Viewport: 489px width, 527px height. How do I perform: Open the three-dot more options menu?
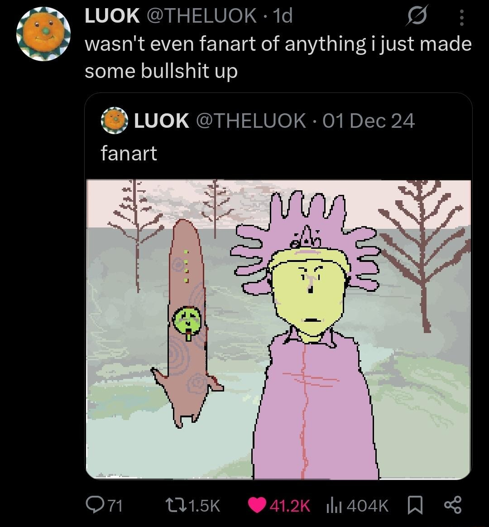pos(461,18)
